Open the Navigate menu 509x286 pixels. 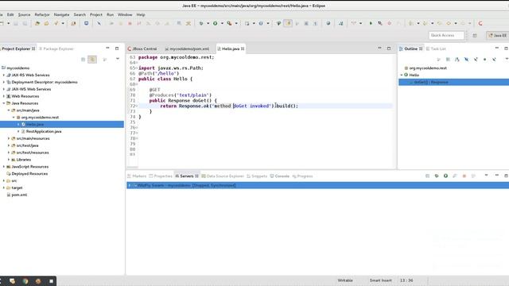tap(62, 14)
